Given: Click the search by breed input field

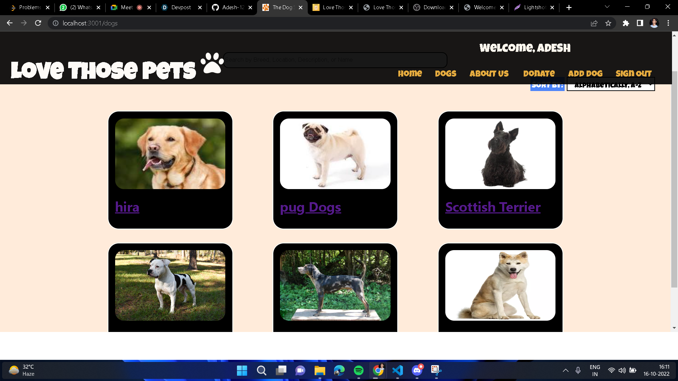Looking at the screenshot, I should [x=335, y=60].
